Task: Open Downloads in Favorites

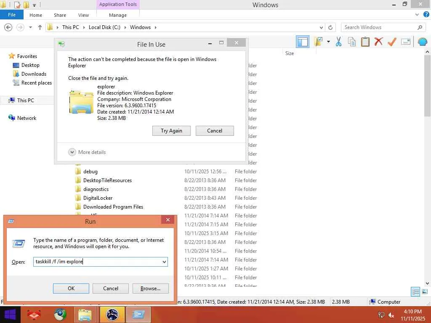Action: click(34, 74)
